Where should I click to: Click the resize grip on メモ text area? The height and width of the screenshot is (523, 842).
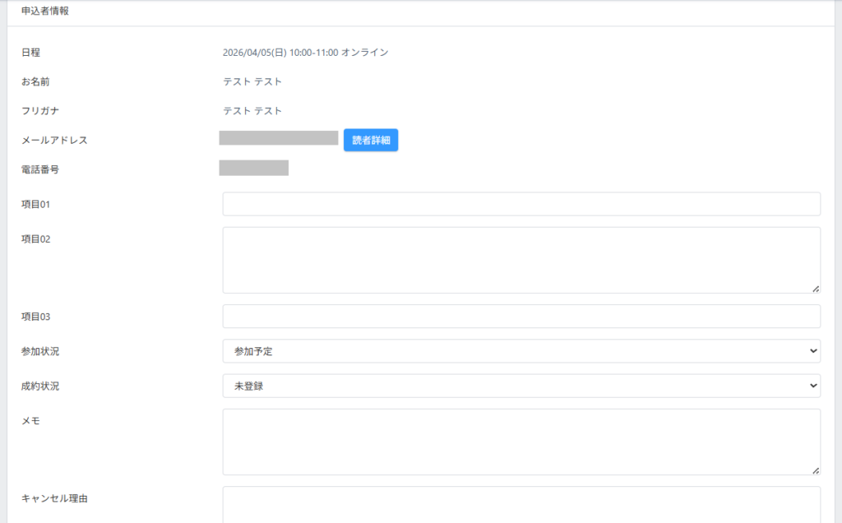click(x=816, y=470)
